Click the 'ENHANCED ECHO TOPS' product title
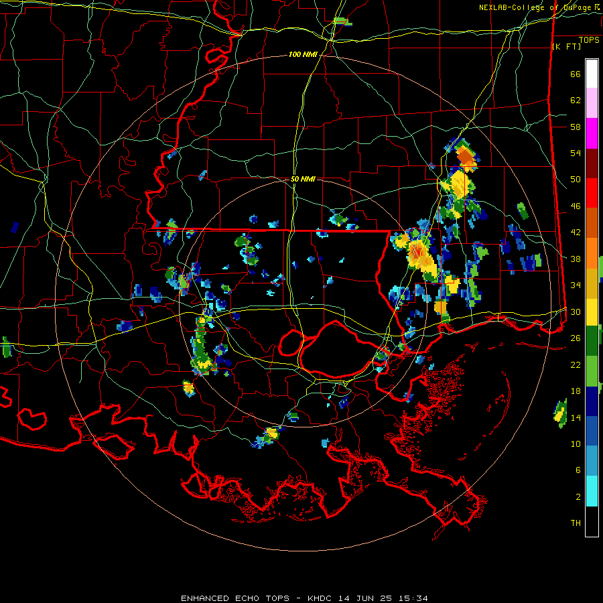 tap(235, 598)
